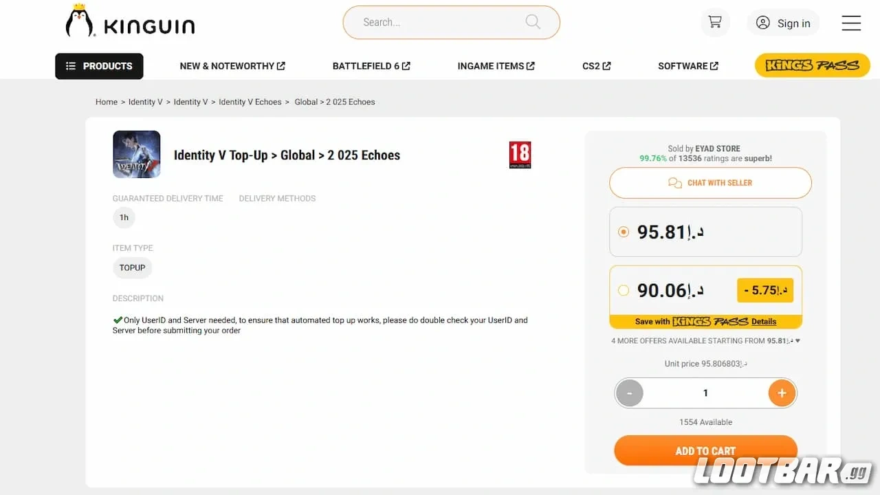Click the Identity V game thumbnail
The height and width of the screenshot is (495, 880).
pyautogui.click(x=137, y=155)
